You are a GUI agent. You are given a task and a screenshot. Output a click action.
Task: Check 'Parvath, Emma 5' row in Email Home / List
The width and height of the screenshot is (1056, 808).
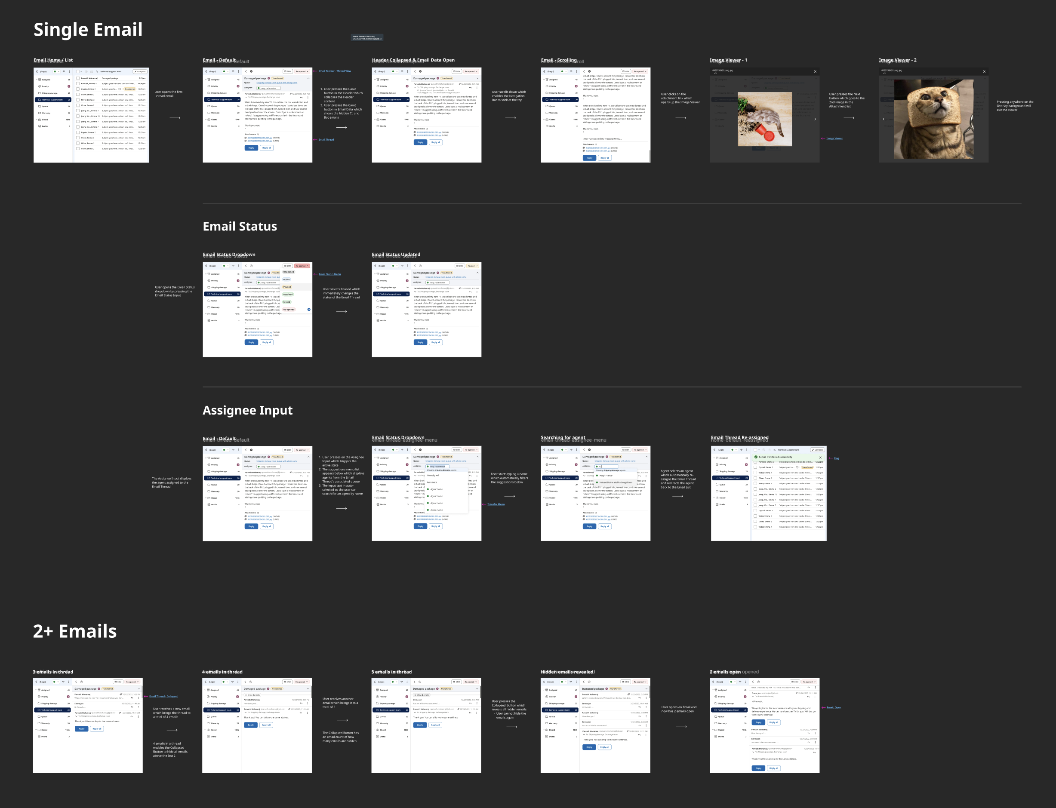(x=78, y=84)
